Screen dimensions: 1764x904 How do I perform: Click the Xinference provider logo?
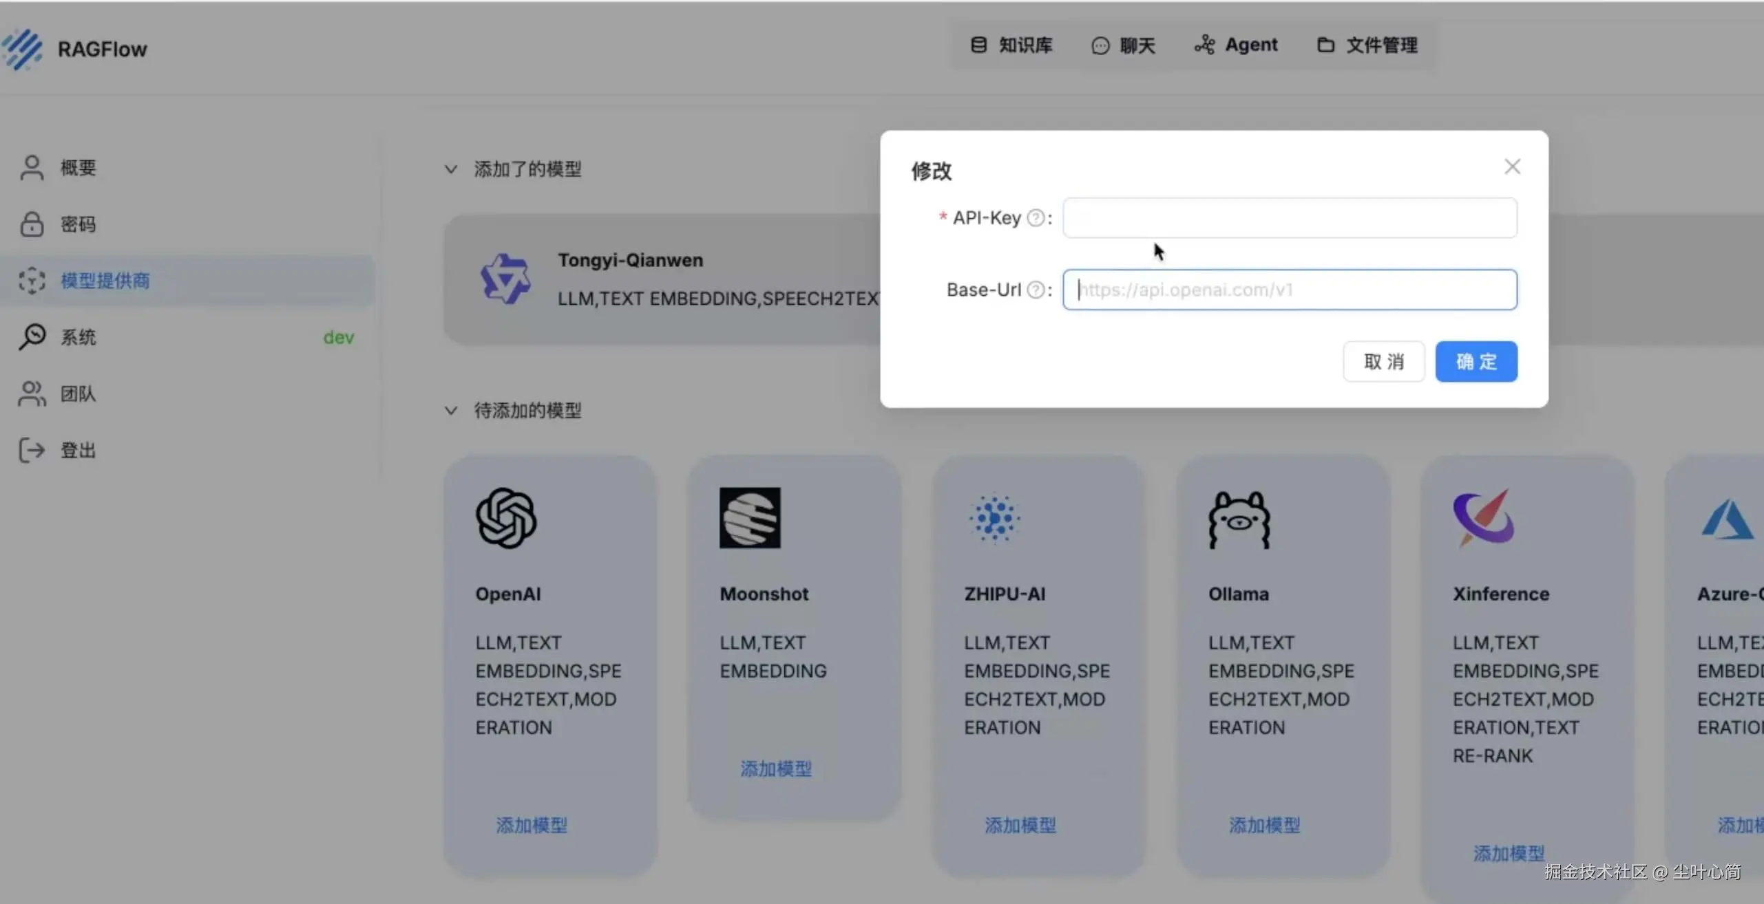click(x=1483, y=518)
